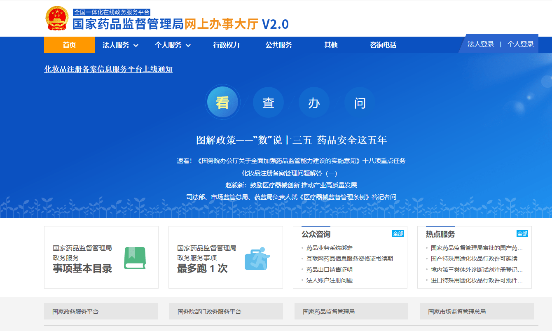Open the 咨询电话 menu item
The height and width of the screenshot is (331, 552).
pos(383,45)
